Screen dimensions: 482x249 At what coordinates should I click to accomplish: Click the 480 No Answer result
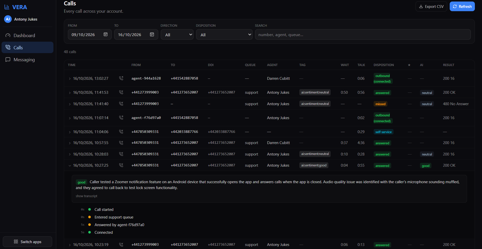(456, 104)
